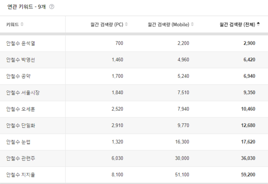Select keyword 안철수 관련주

tap(21, 158)
